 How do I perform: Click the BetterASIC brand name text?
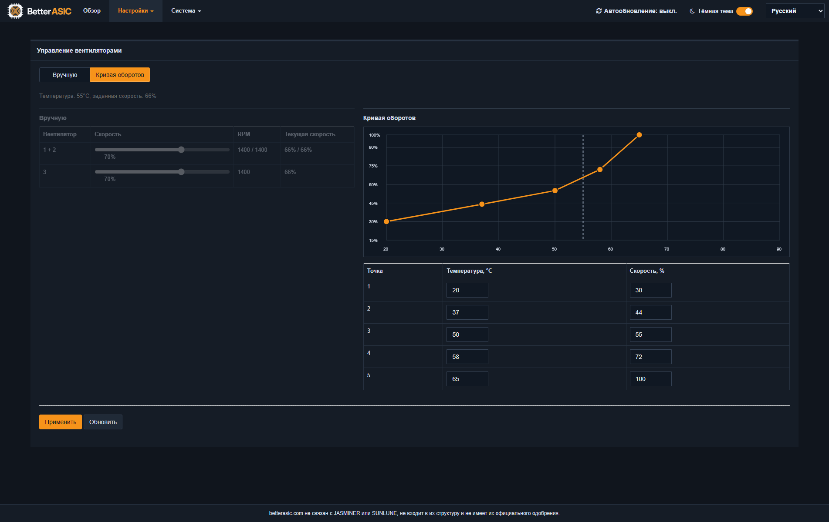tap(49, 11)
